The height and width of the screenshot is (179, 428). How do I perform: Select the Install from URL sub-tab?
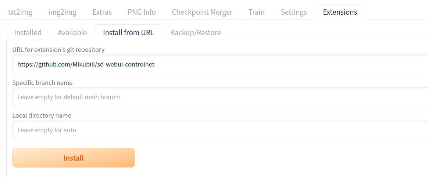pyautogui.click(x=128, y=33)
